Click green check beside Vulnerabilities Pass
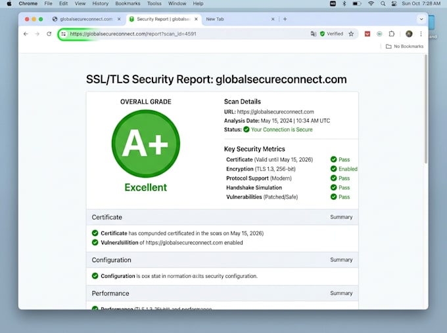The width and height of the screenshot is (447, 333). tap(333, 197)
